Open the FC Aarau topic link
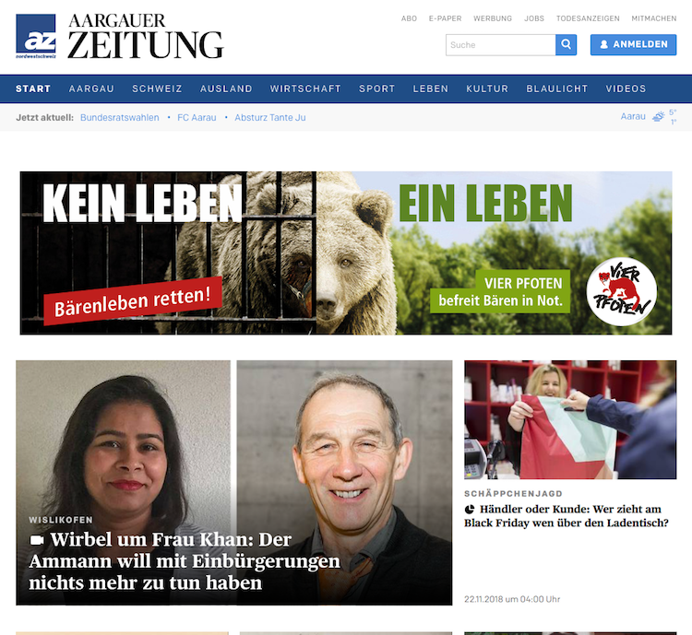 (x=197, y=117)
